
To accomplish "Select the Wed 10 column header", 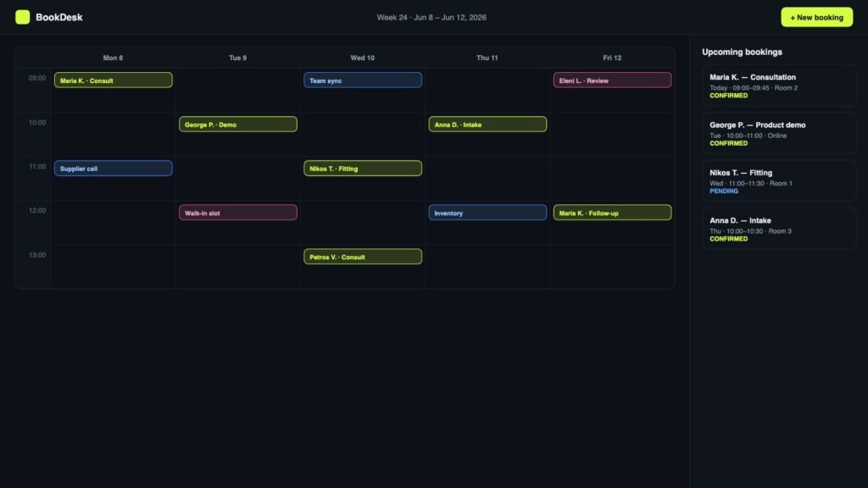I will (363, 58).
